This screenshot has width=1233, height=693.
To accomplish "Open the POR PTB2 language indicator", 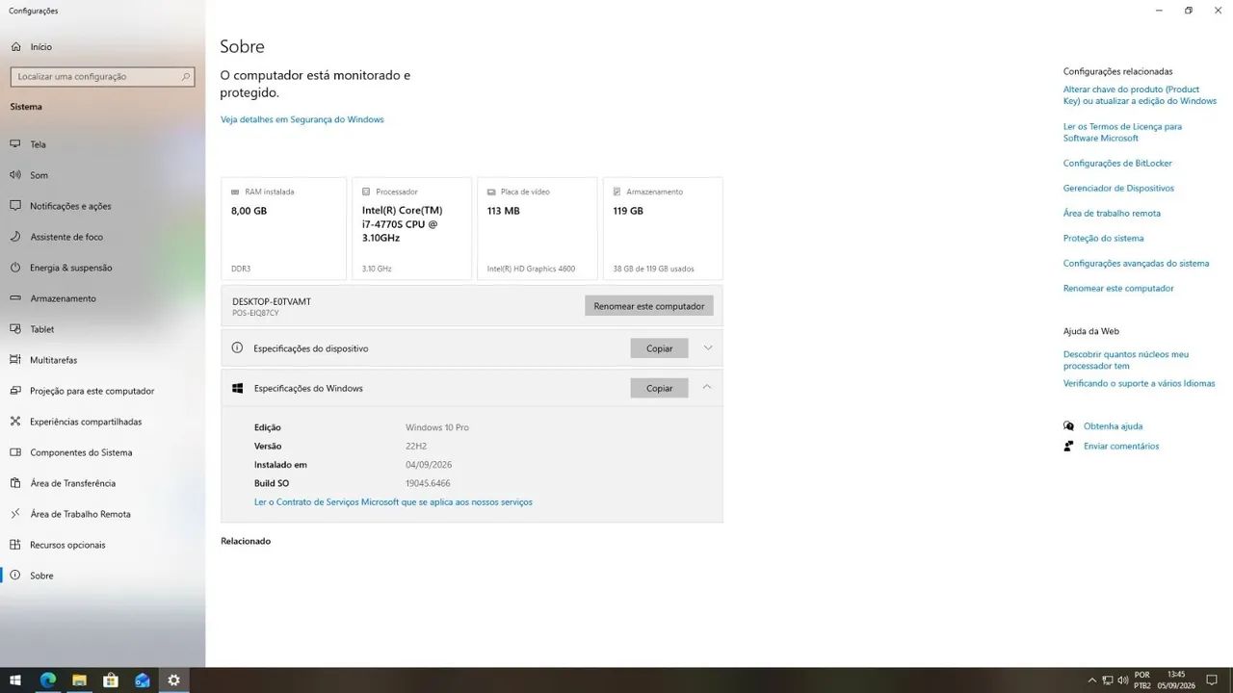I will (1142, 680).
